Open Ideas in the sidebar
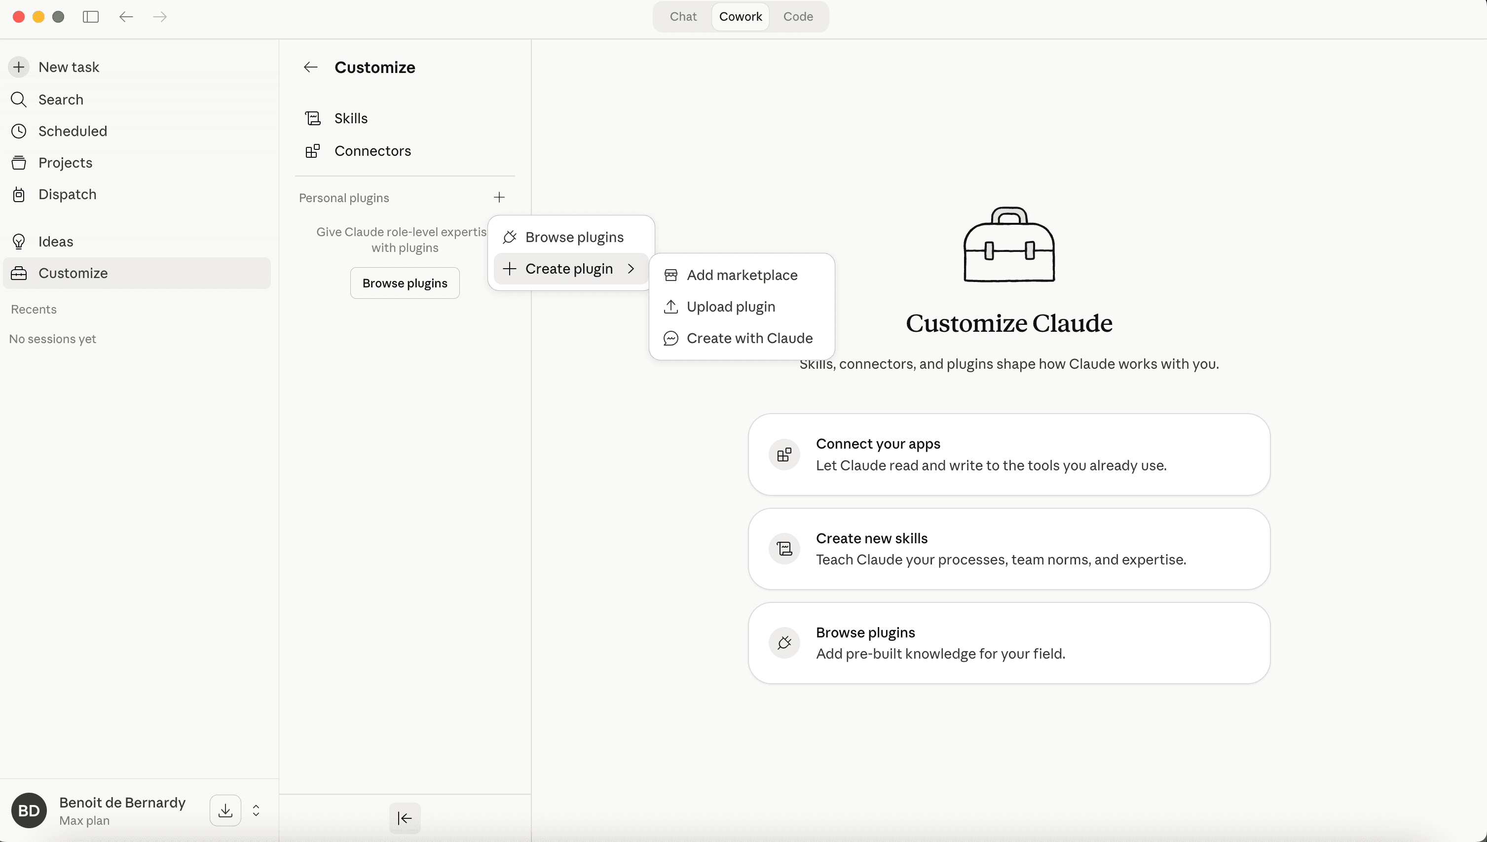Image resolution: width=1487 pixels, height=842 pixels. tap(137, 242)
